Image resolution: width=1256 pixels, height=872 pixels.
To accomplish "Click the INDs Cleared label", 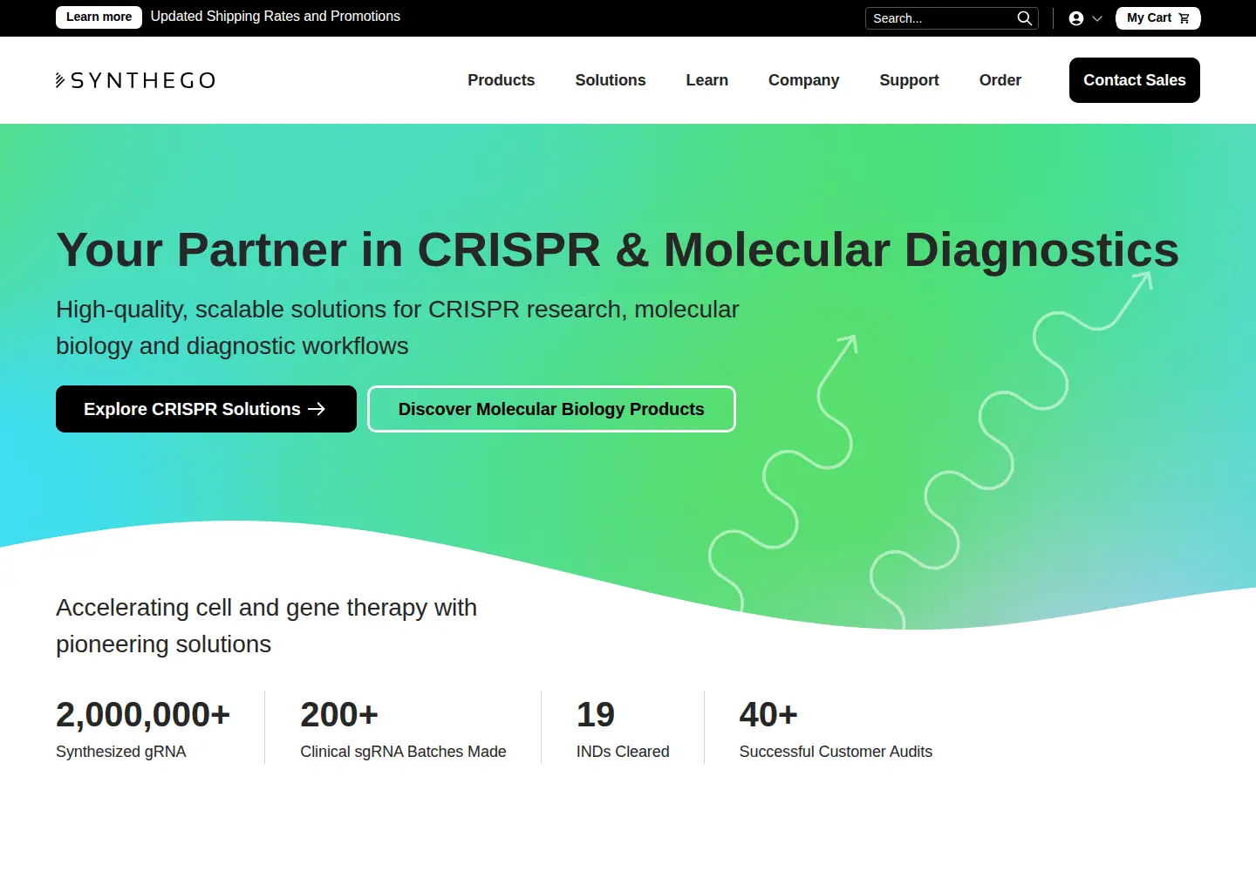I will pyautogui.click(x=623, y=752).
